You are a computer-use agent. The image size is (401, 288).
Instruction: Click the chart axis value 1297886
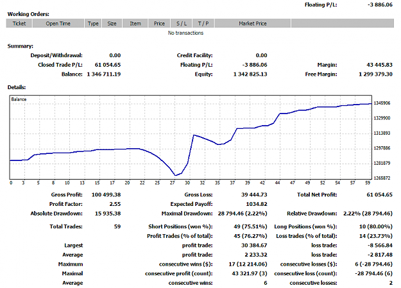(382, 148)
